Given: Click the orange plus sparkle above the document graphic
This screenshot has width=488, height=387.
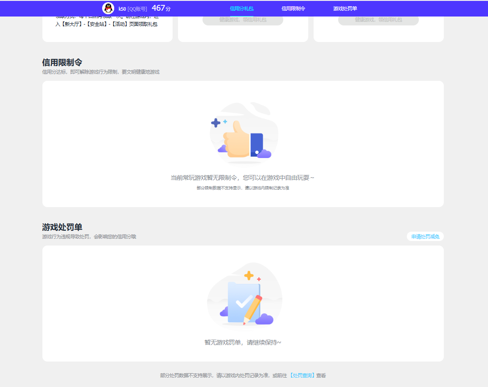Looking at the screenshot, I should [248, 275].
